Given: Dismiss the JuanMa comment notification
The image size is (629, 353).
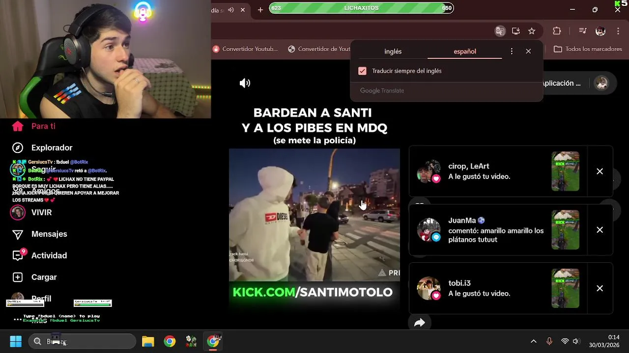Looking at the screenshot, I should click(600, 230).
